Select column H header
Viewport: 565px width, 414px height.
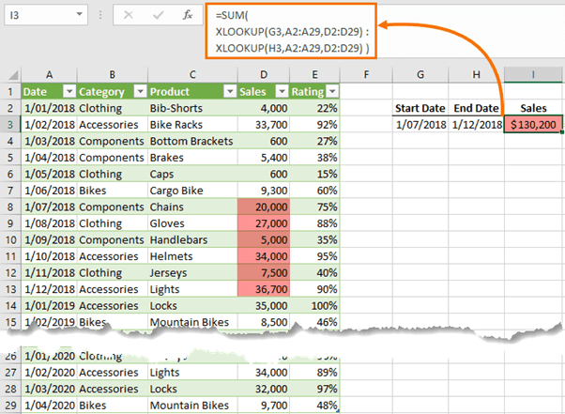coord(476,74)
